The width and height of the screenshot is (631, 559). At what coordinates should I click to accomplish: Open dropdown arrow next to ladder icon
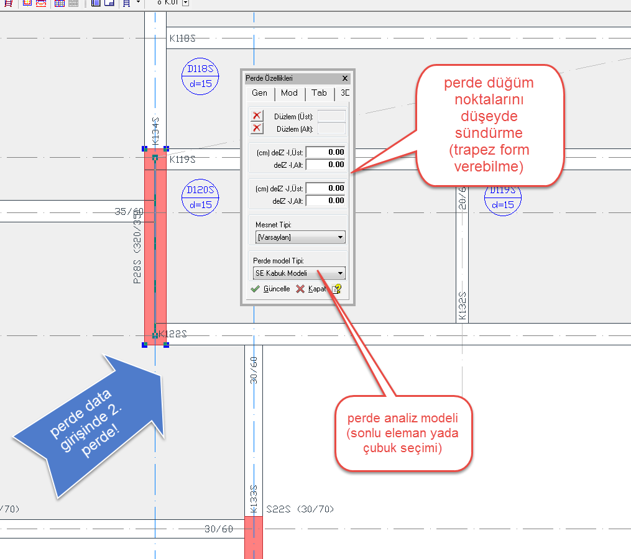[x=138, y=2]
